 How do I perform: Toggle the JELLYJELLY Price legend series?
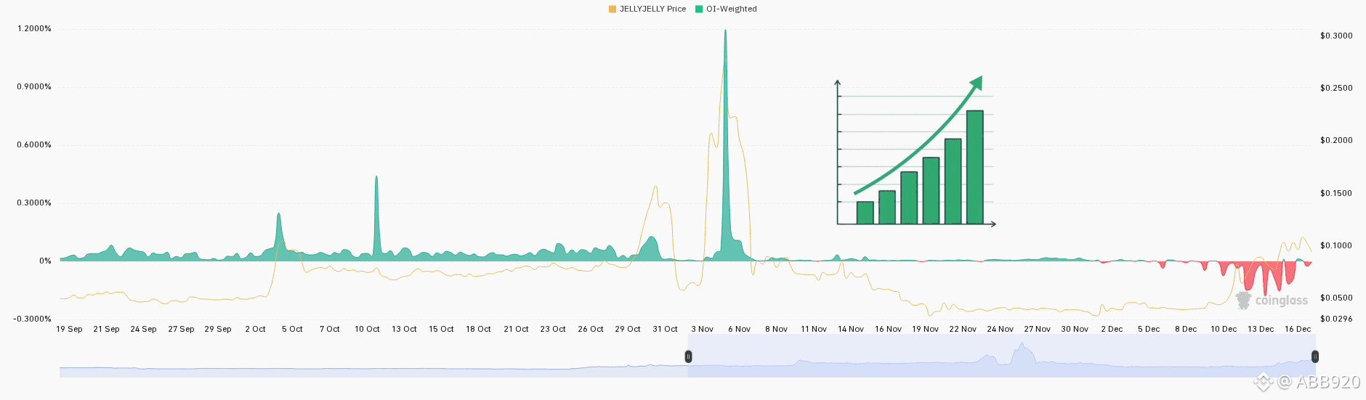647,9
